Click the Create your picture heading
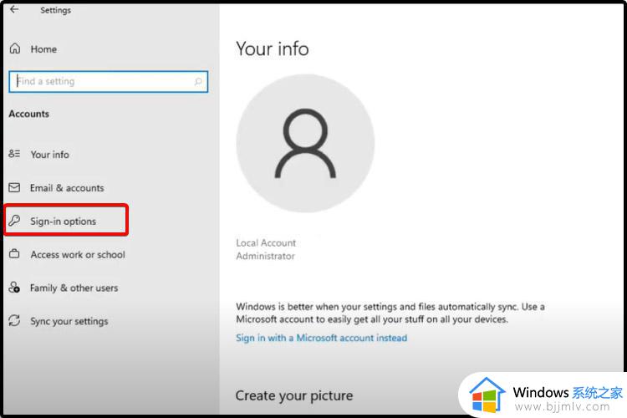Screen dimensions: 627x418 [x=294, y=395]
